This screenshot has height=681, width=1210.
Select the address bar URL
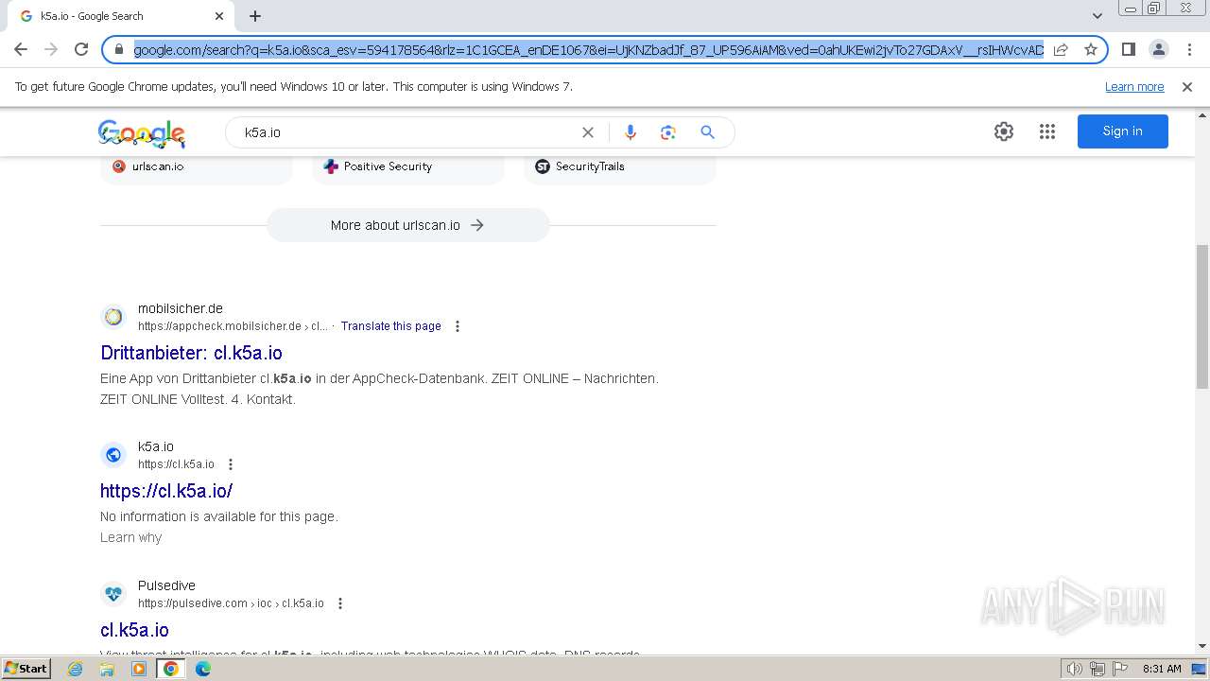click(x=588, y=49)
